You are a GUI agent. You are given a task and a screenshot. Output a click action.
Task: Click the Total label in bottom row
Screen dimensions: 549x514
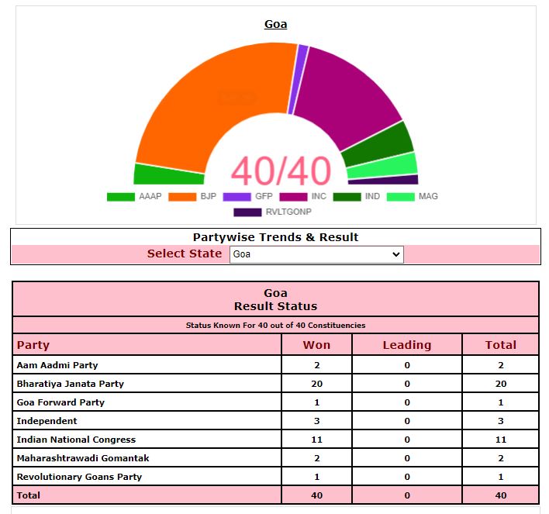tap(29, 495)
